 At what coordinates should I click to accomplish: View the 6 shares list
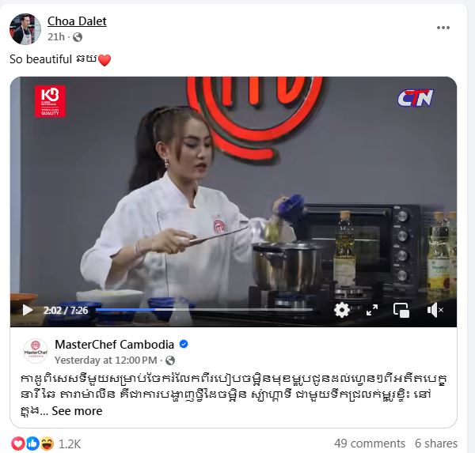pyautogui.click(x=436, y=444)
